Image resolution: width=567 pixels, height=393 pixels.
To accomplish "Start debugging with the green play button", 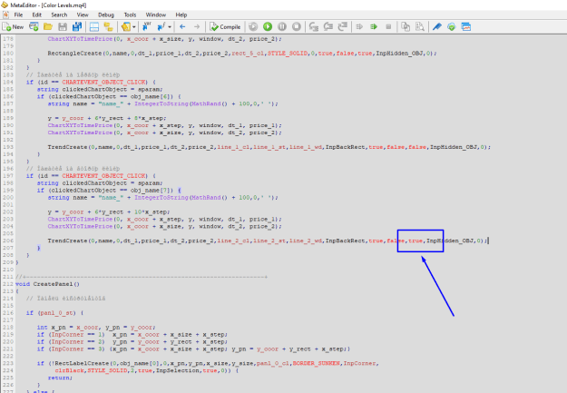I will tap(268, 27).
